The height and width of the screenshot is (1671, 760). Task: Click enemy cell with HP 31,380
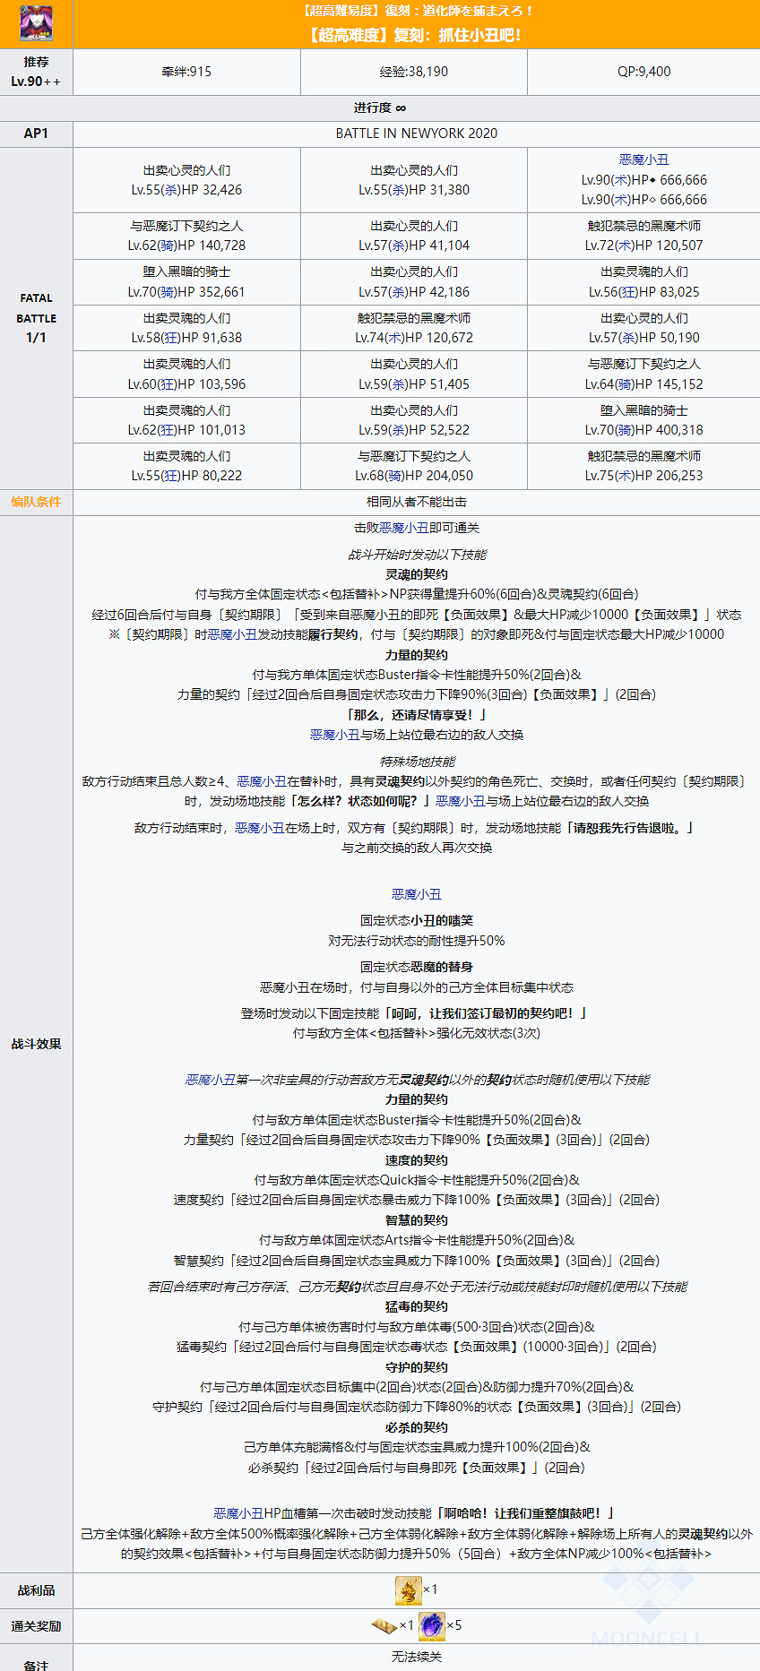coord(414,180)
